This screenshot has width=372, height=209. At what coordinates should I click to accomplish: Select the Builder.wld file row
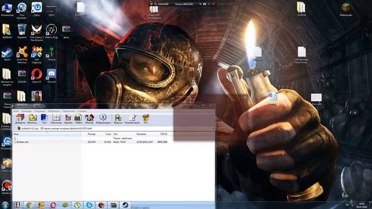[91, 142]
